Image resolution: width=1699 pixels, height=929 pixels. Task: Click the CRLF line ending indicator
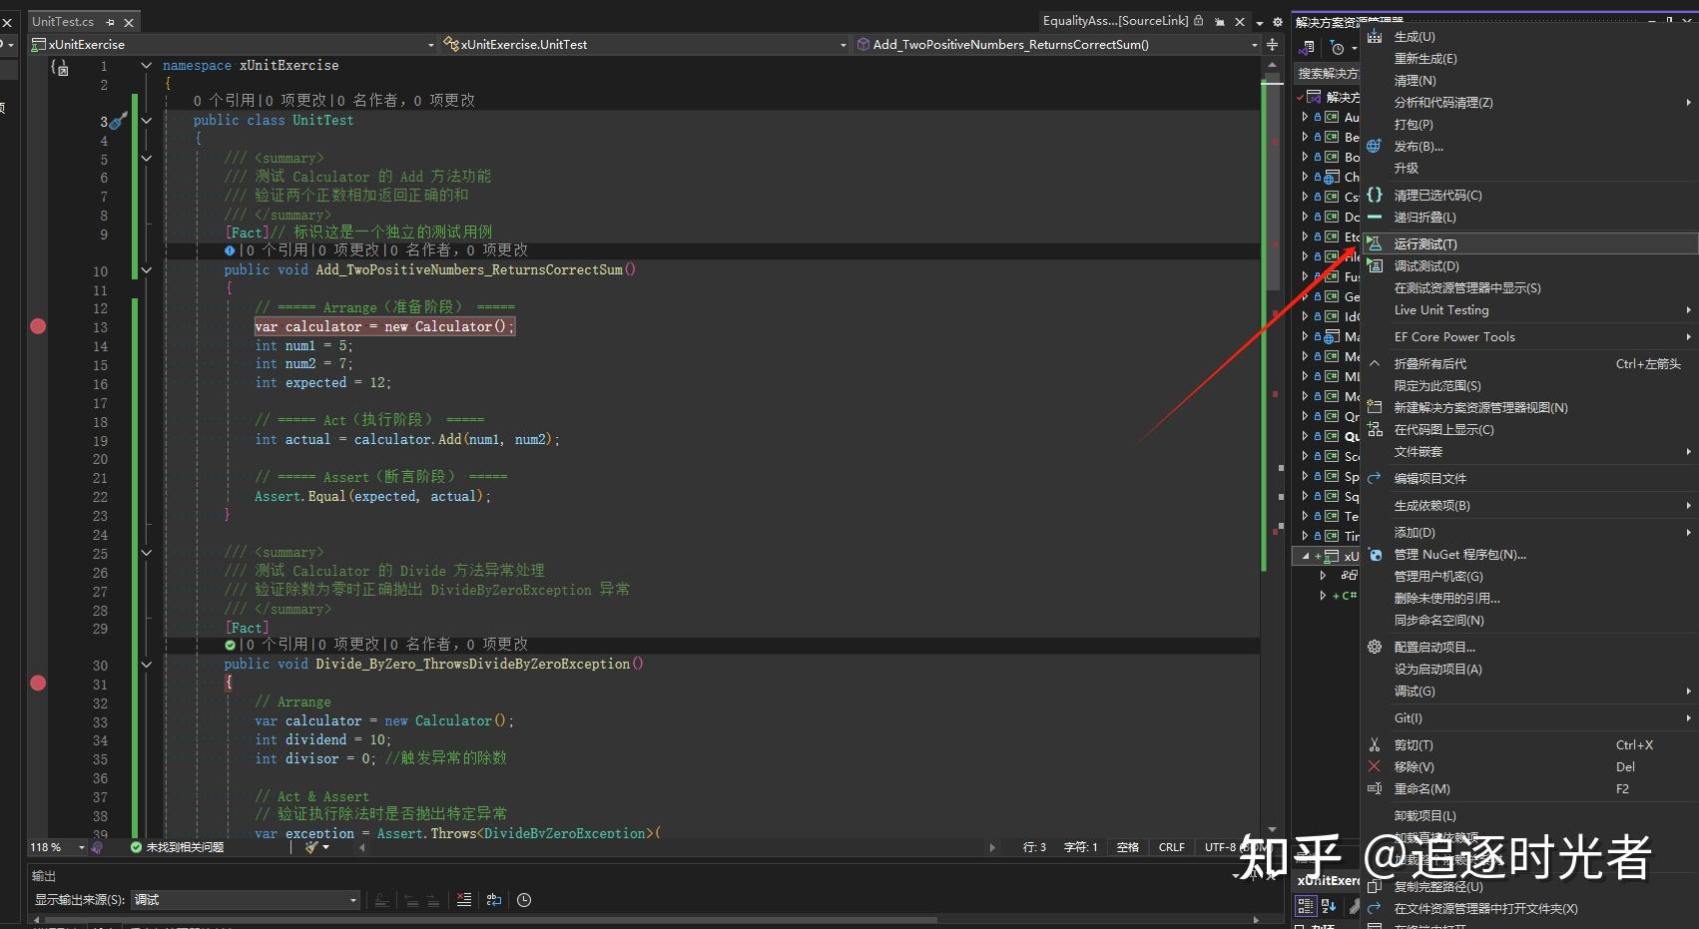(x=1171, y=847)
